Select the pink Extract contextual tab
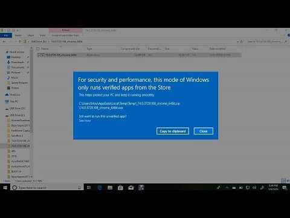Viewport: 290px width, 218px height. click(x=65, y=30)
